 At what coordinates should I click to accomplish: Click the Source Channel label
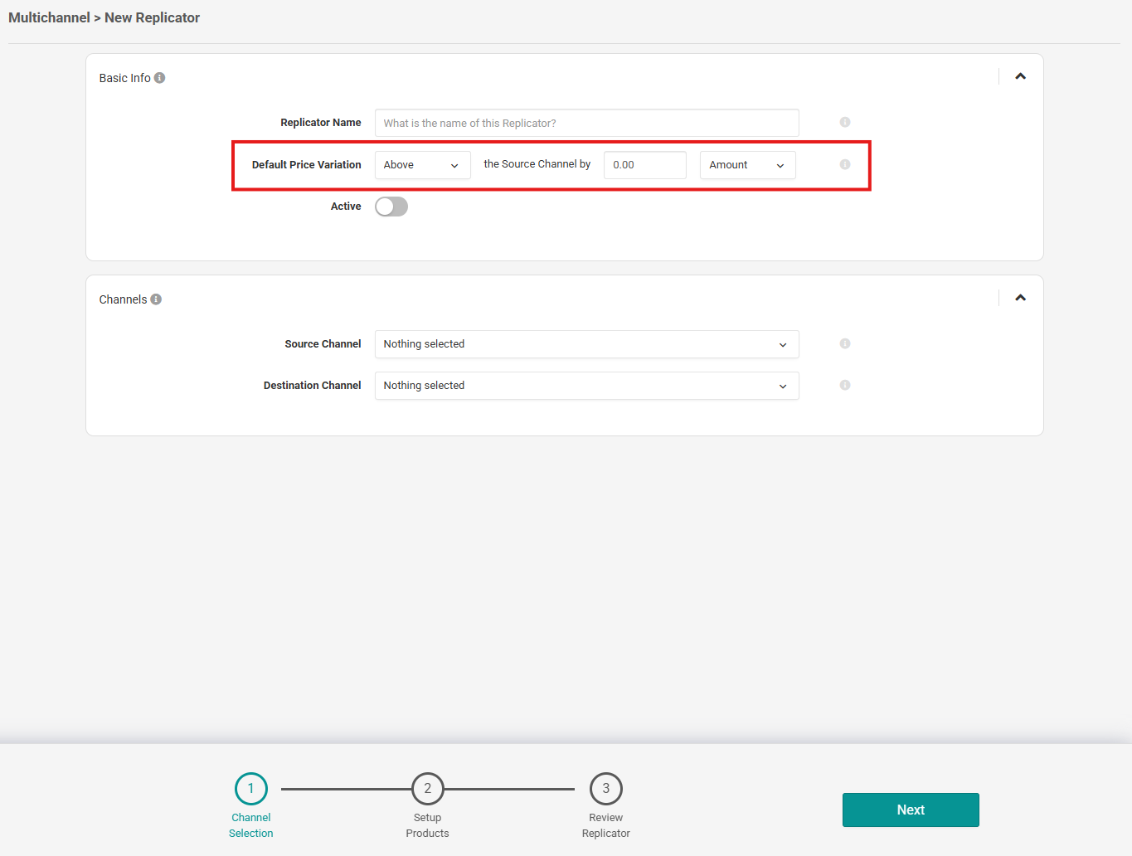pos(323,344)
